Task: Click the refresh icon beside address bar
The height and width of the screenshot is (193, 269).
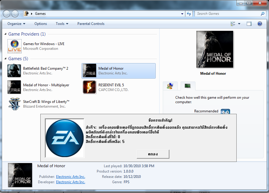Action: coord(189,14)
